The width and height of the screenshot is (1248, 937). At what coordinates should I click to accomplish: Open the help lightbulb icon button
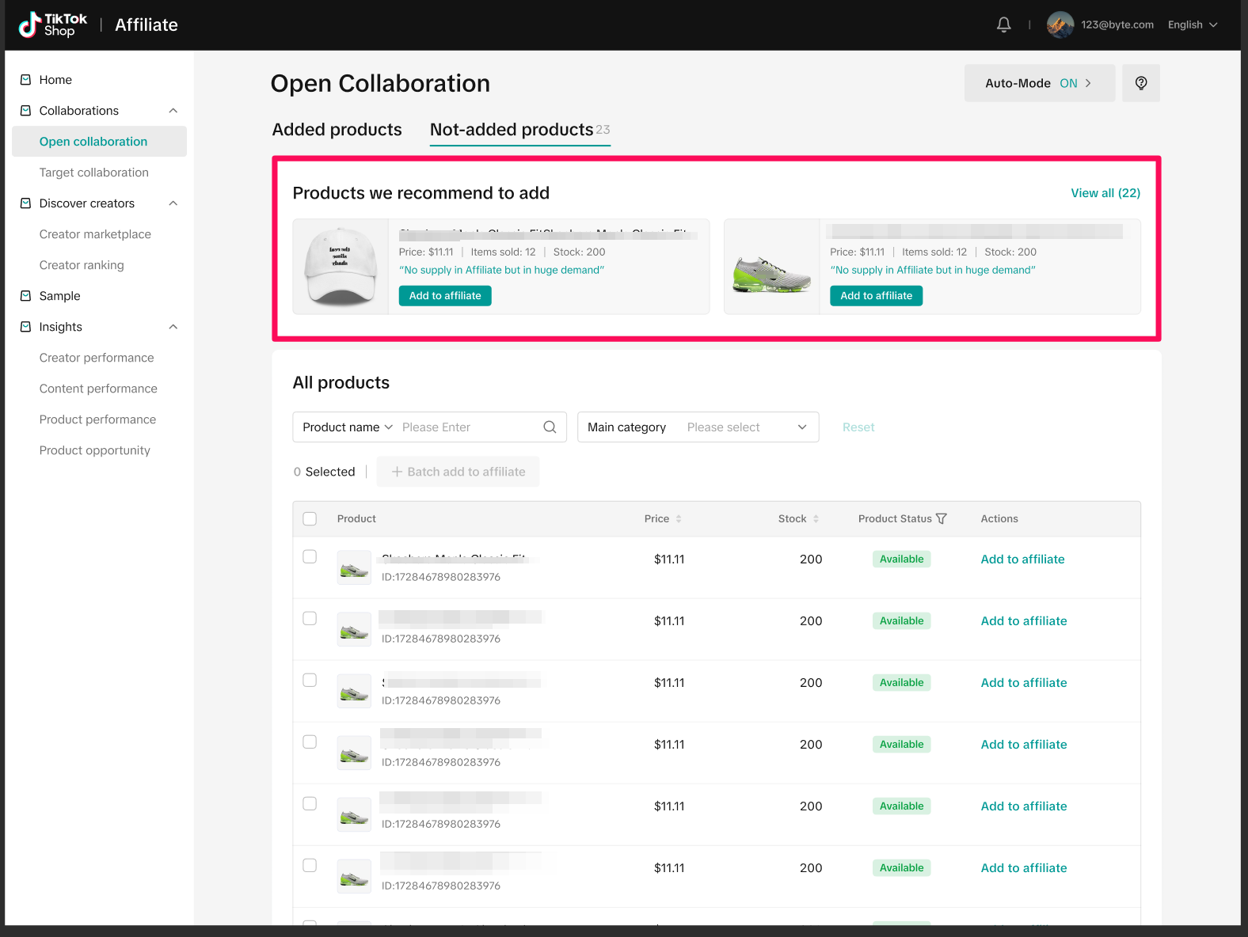click(x=1140, y=83)
